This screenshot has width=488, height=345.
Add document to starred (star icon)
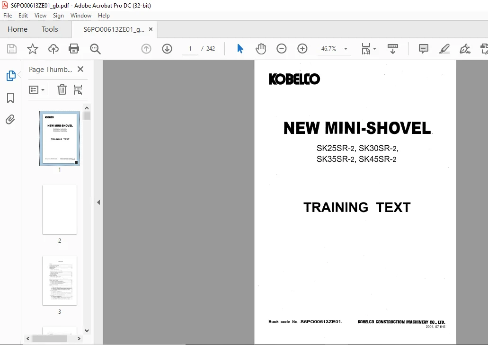click(x=32, y=49)
